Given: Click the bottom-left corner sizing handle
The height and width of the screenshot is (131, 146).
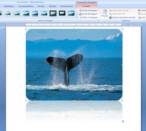Looking at the screenshot, I should 26,101.
